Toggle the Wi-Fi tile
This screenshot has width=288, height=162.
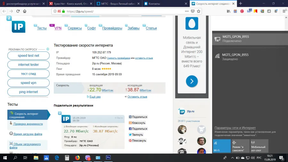click(x=222, y=146)
